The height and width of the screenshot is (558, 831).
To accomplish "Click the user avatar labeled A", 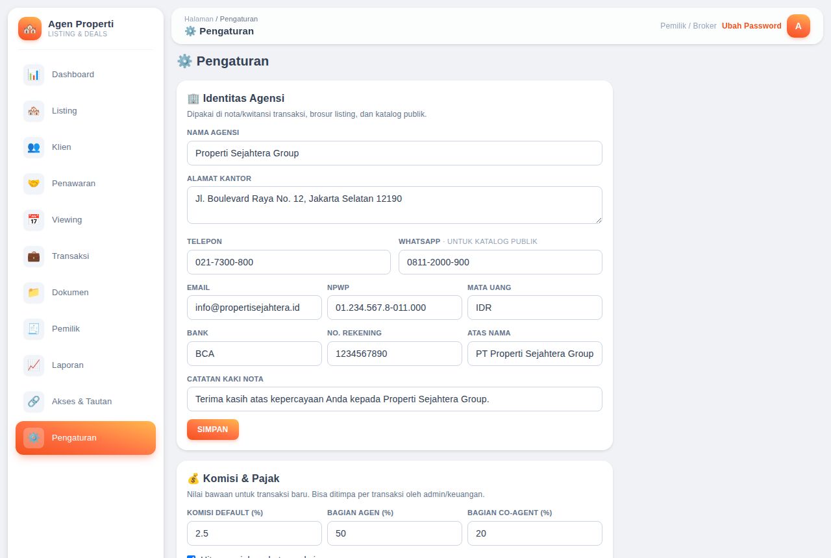I will (x=799, y=26).
